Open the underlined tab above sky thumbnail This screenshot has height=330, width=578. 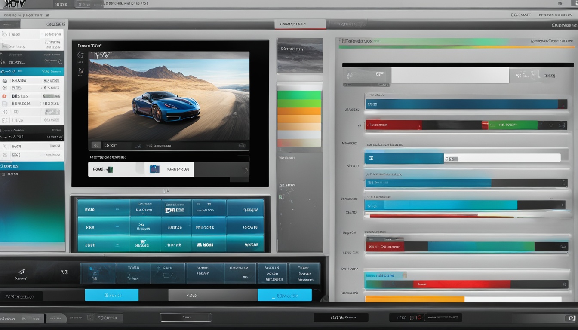click(x=300, y=24)
